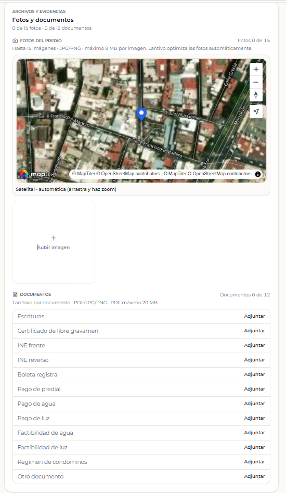
Task: Click the plus icon to upload image
Action: pos(54,238)
